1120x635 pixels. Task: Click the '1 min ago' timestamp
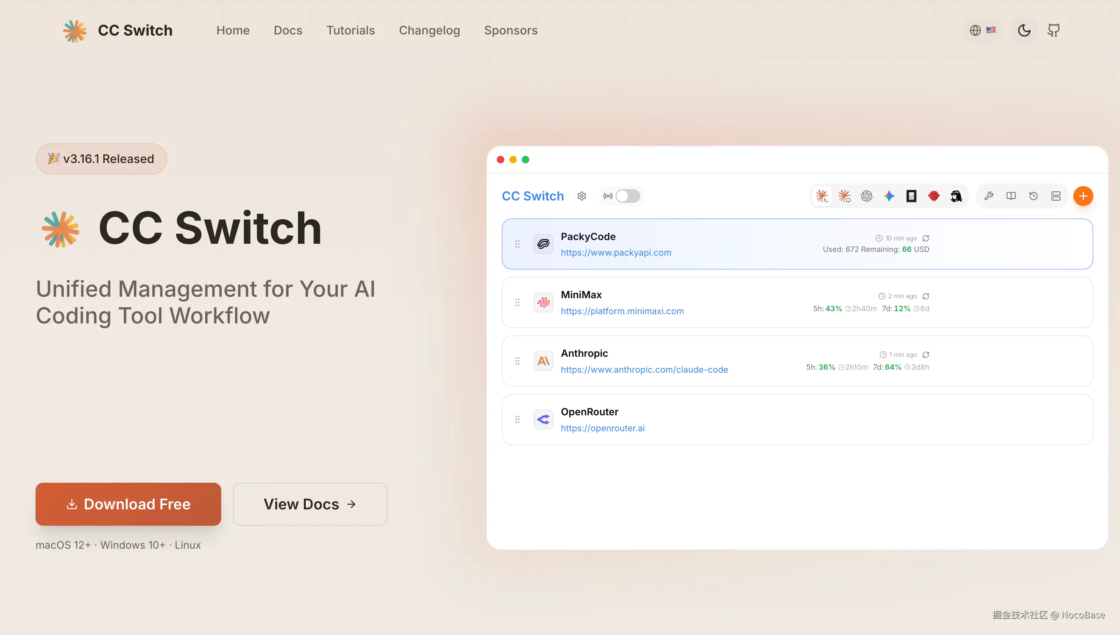click(903, 355)
